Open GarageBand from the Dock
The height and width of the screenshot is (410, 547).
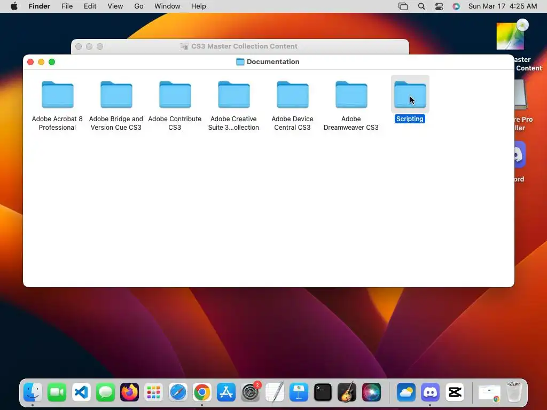[x=347, y=392]
